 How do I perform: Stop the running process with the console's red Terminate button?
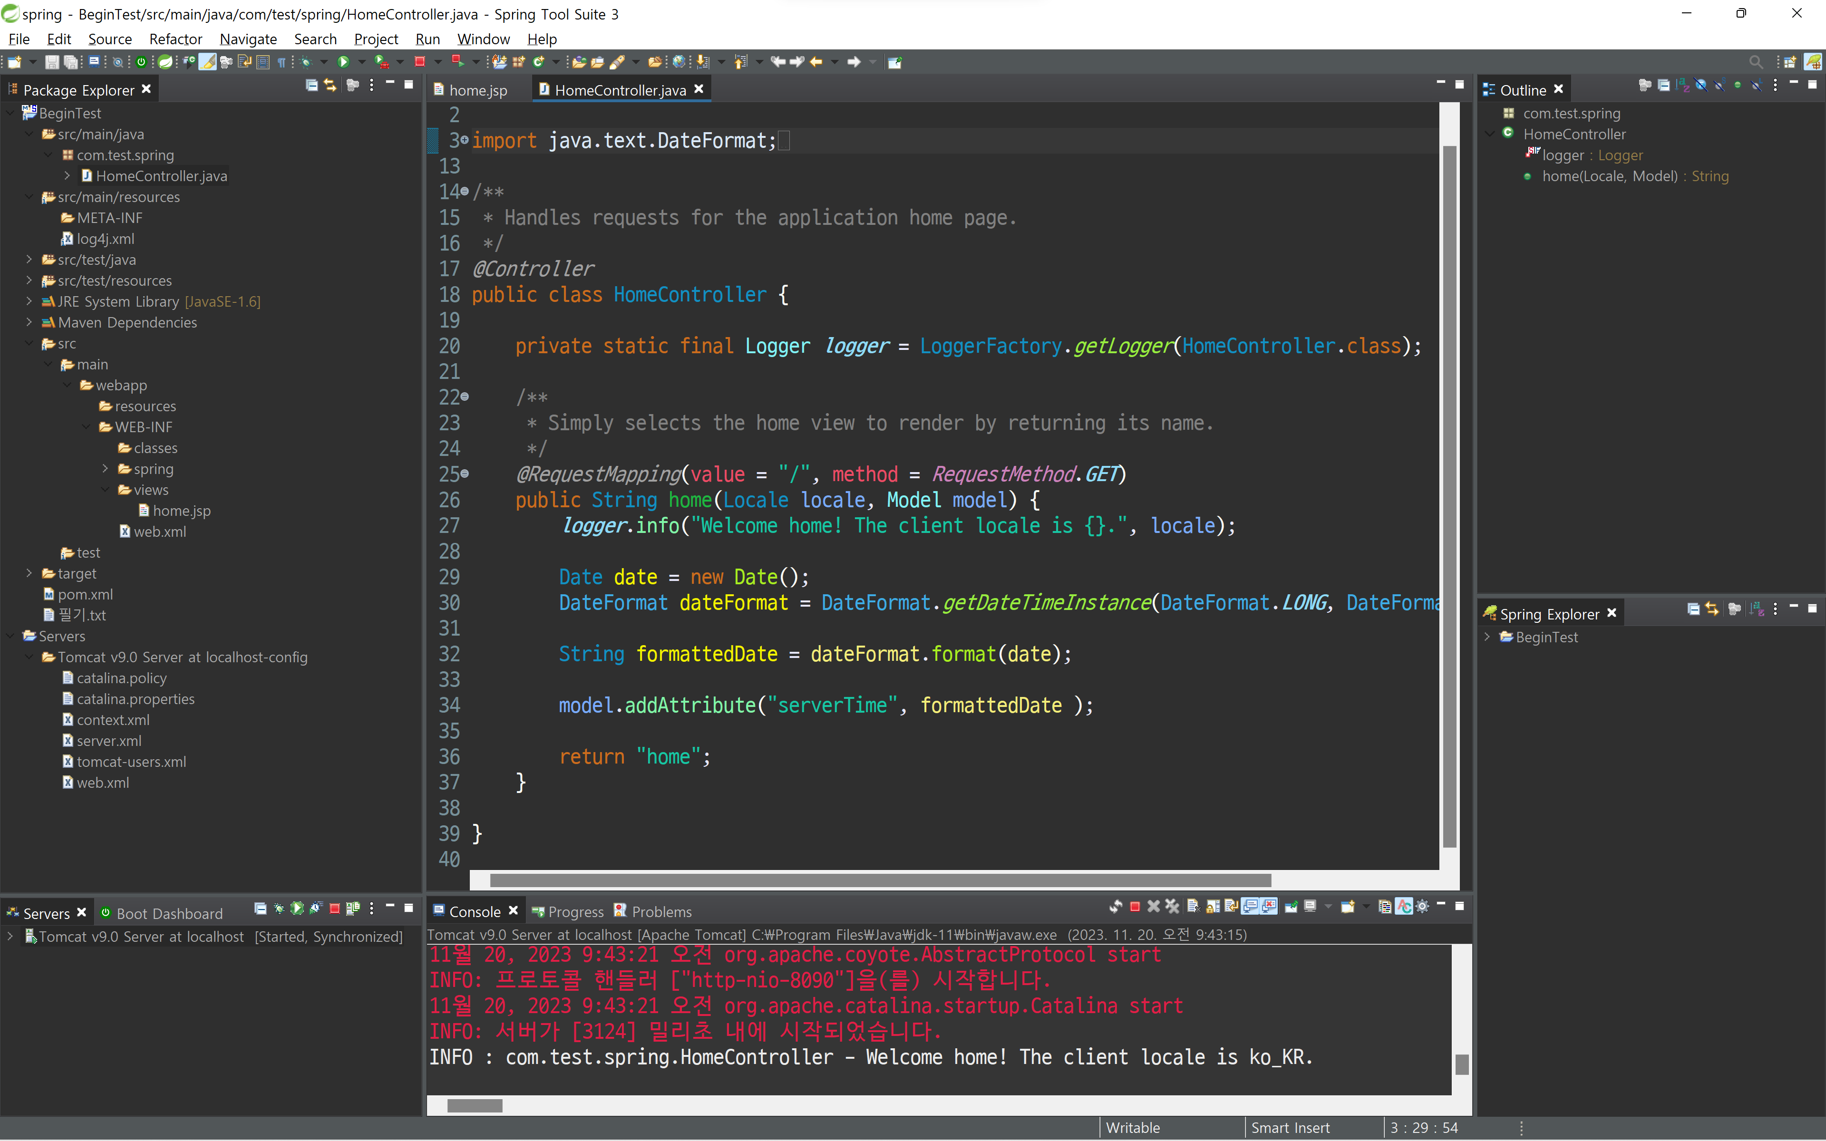[x=1134, y=906]
